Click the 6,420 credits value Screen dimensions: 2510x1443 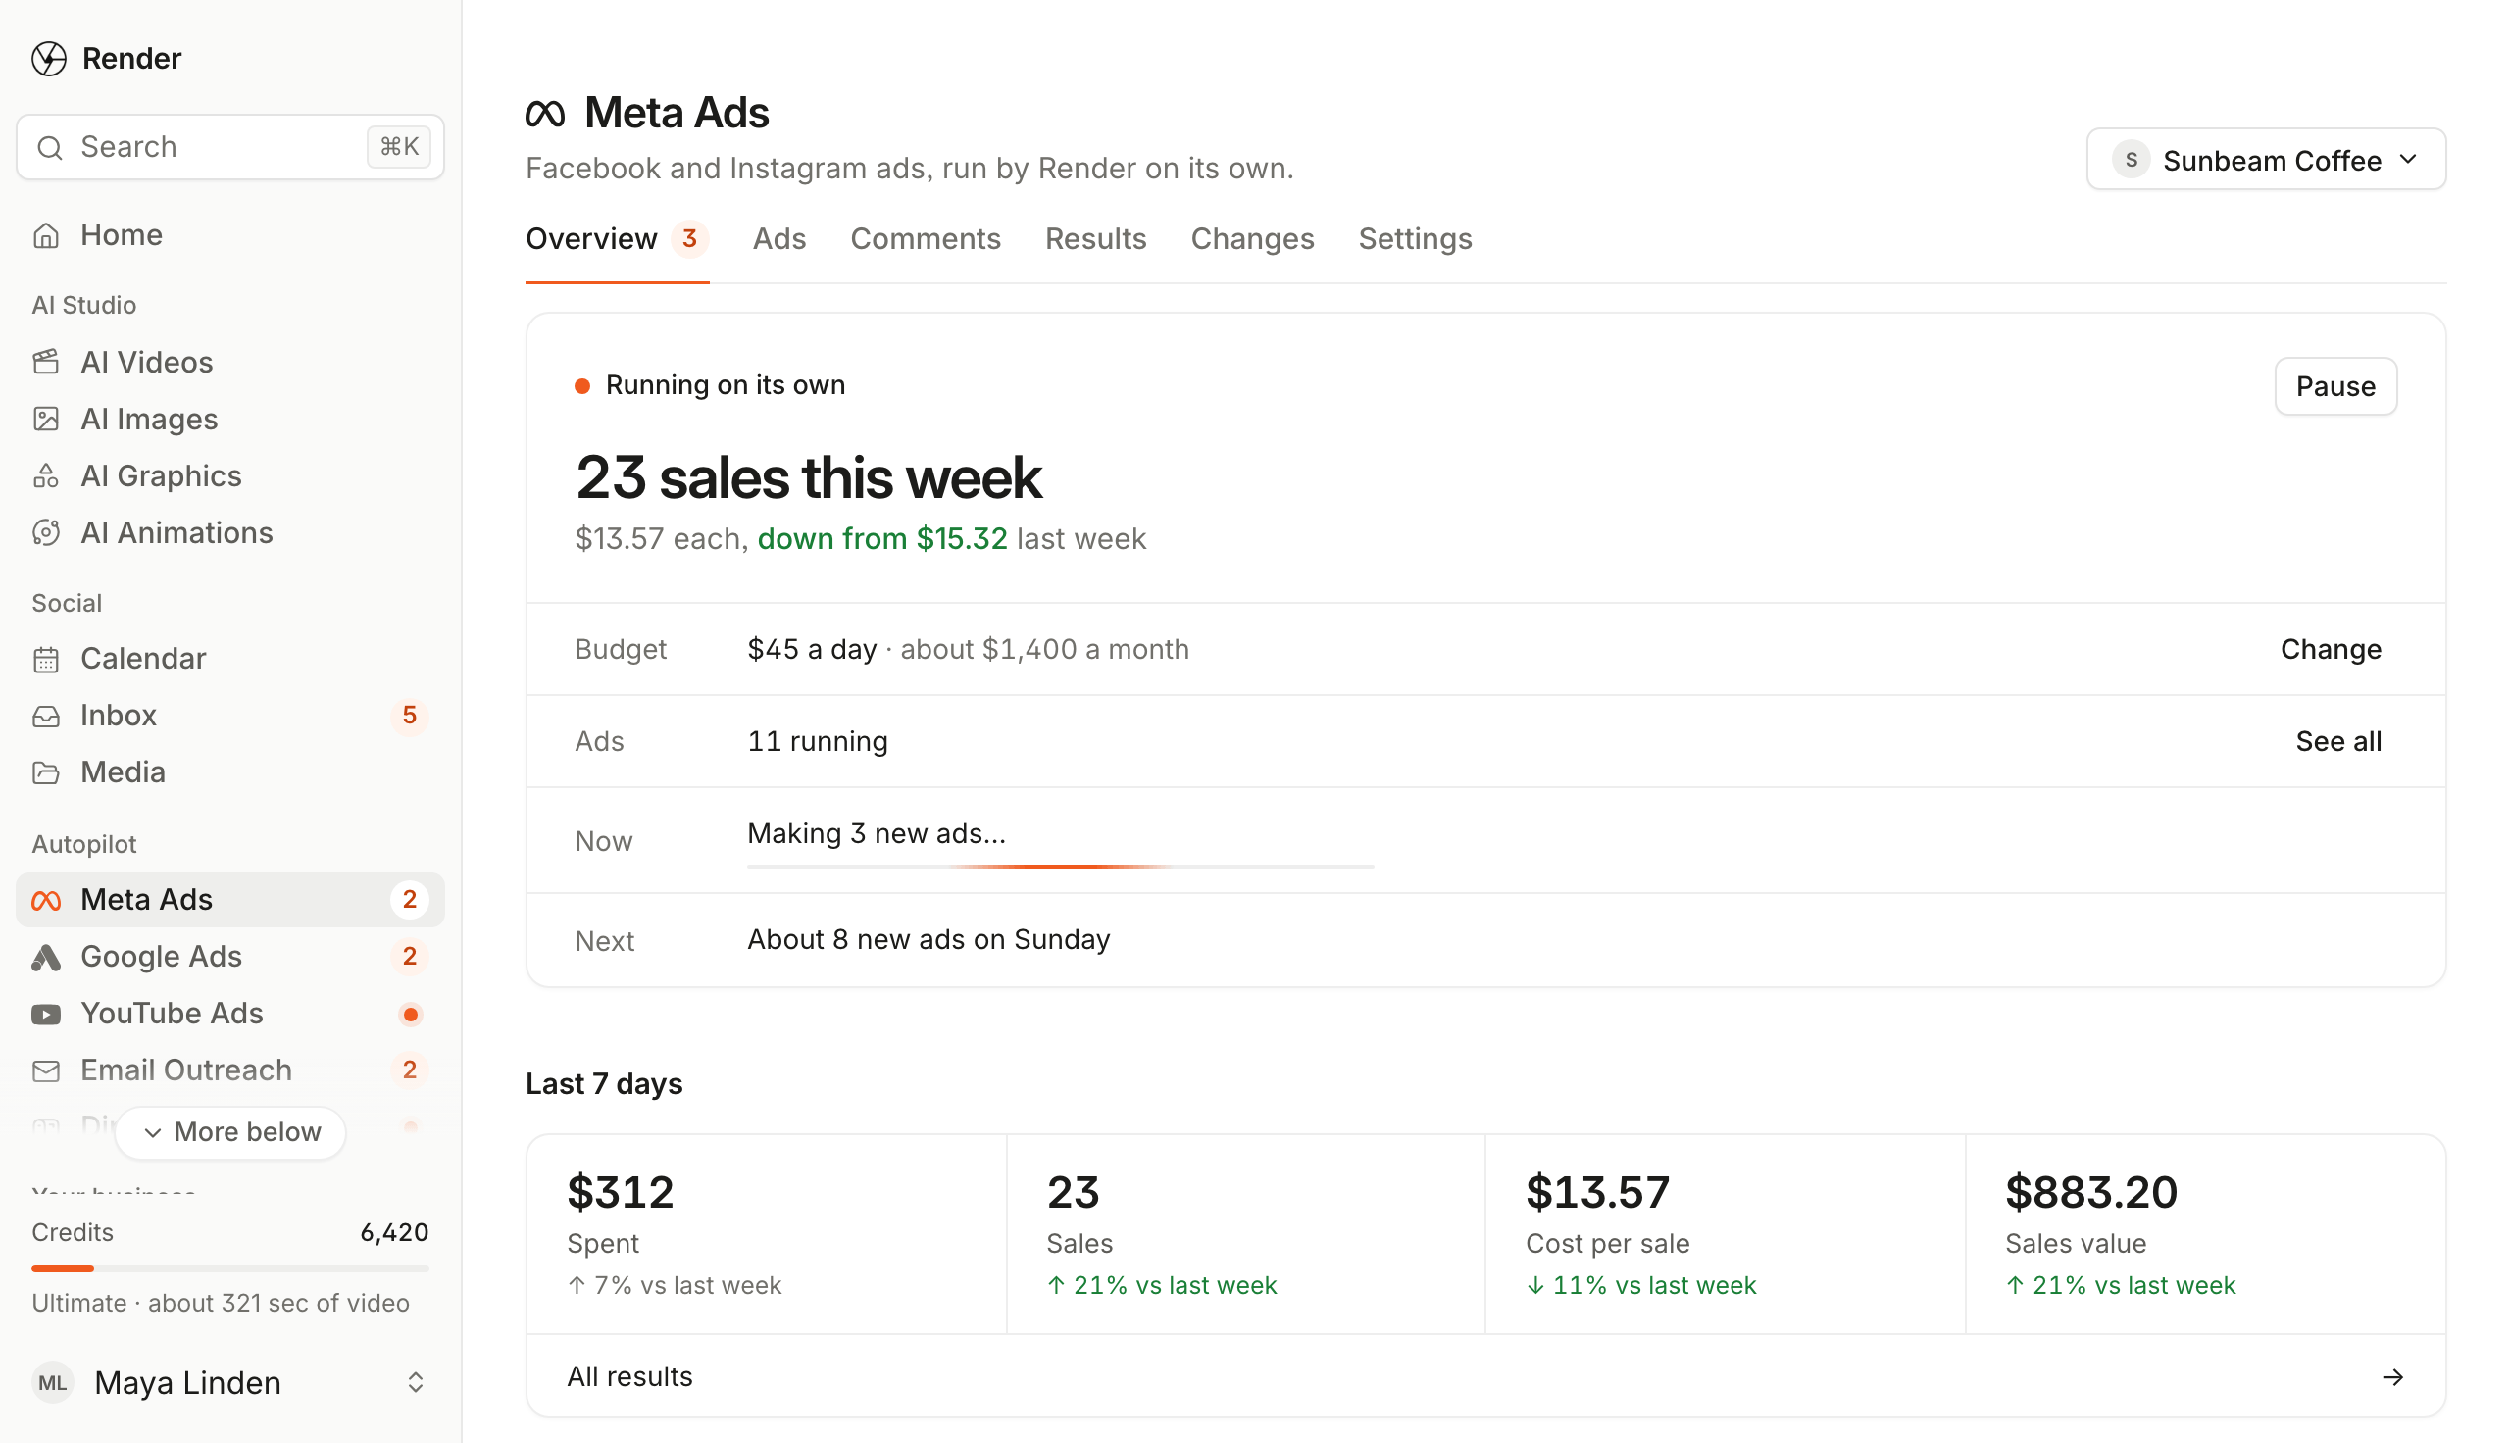click(394, 1233)
